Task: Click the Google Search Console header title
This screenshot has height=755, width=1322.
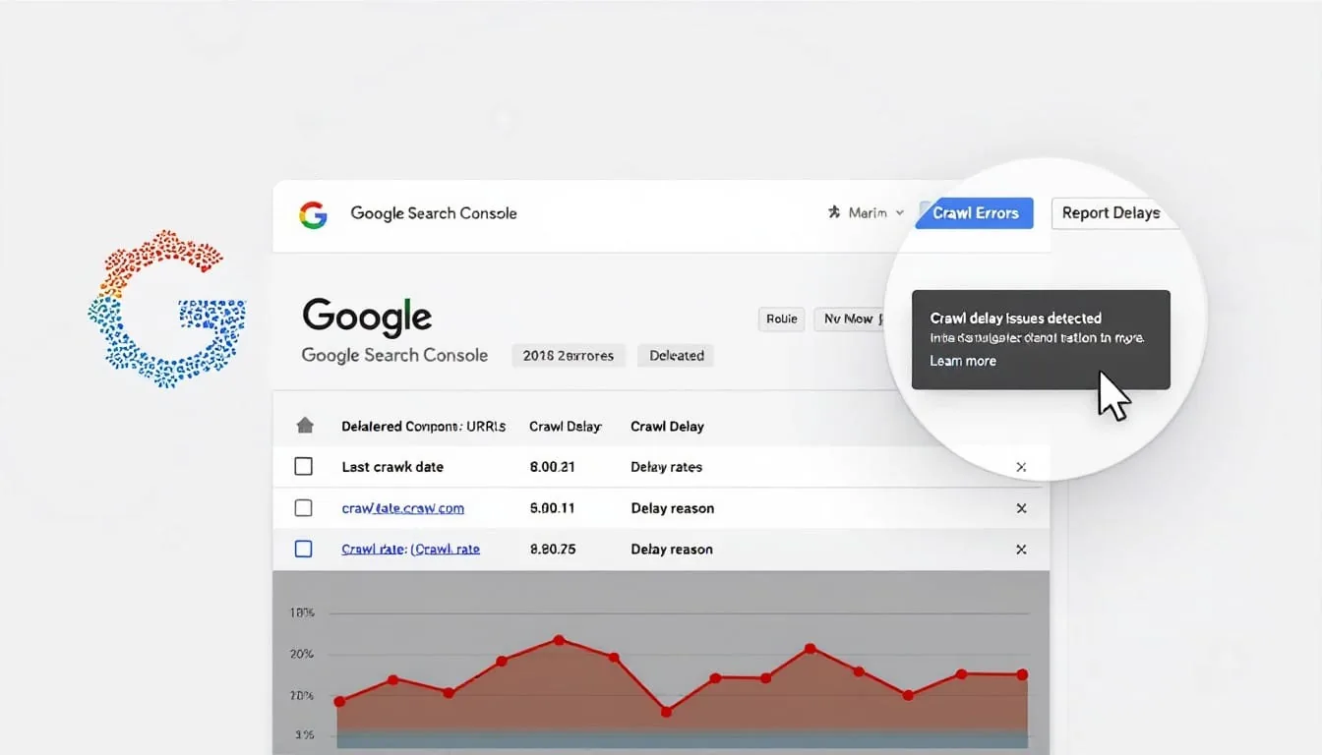Action: 434,213
